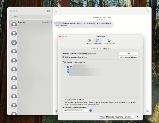The width and height of the screenshot is (159, 123).
Task: Click the Apple Account email text
Action: click(87, 54)
